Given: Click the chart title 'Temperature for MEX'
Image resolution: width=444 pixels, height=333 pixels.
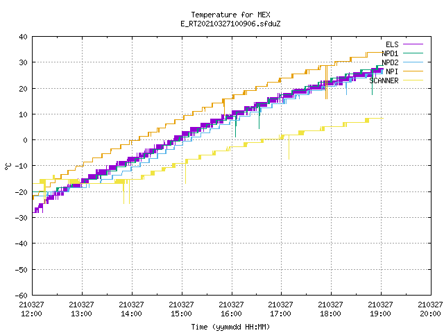Looking at the screenshot, I should 230,15.
